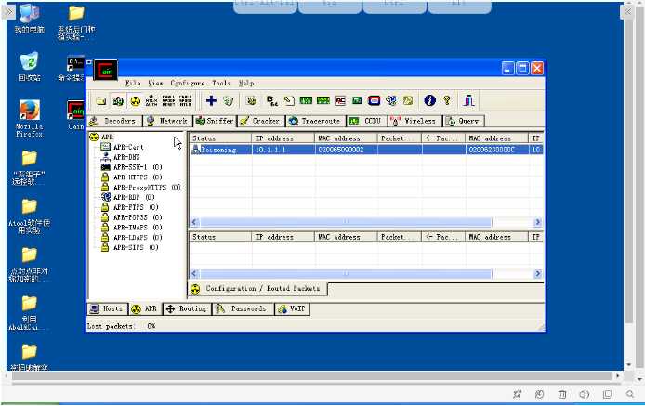Switch to the Passwords bottom tab
This screenshot has height=406, width=645.
tap(243, 309)
